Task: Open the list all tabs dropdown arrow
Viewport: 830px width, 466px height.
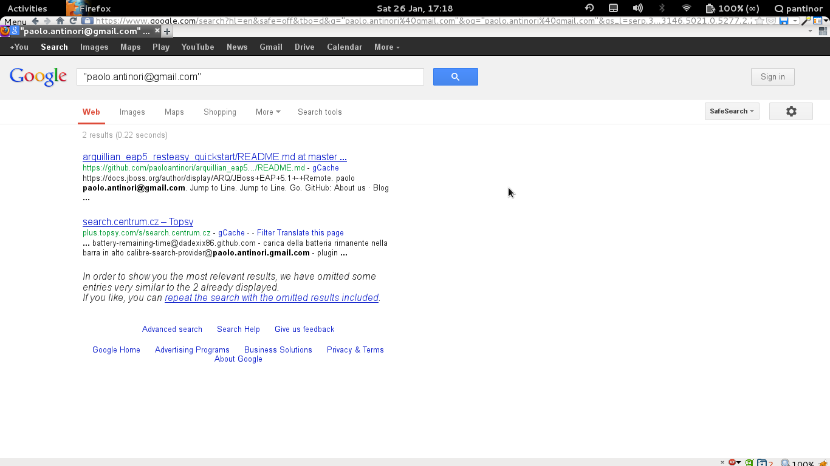Action: click(x=810, y=31)
